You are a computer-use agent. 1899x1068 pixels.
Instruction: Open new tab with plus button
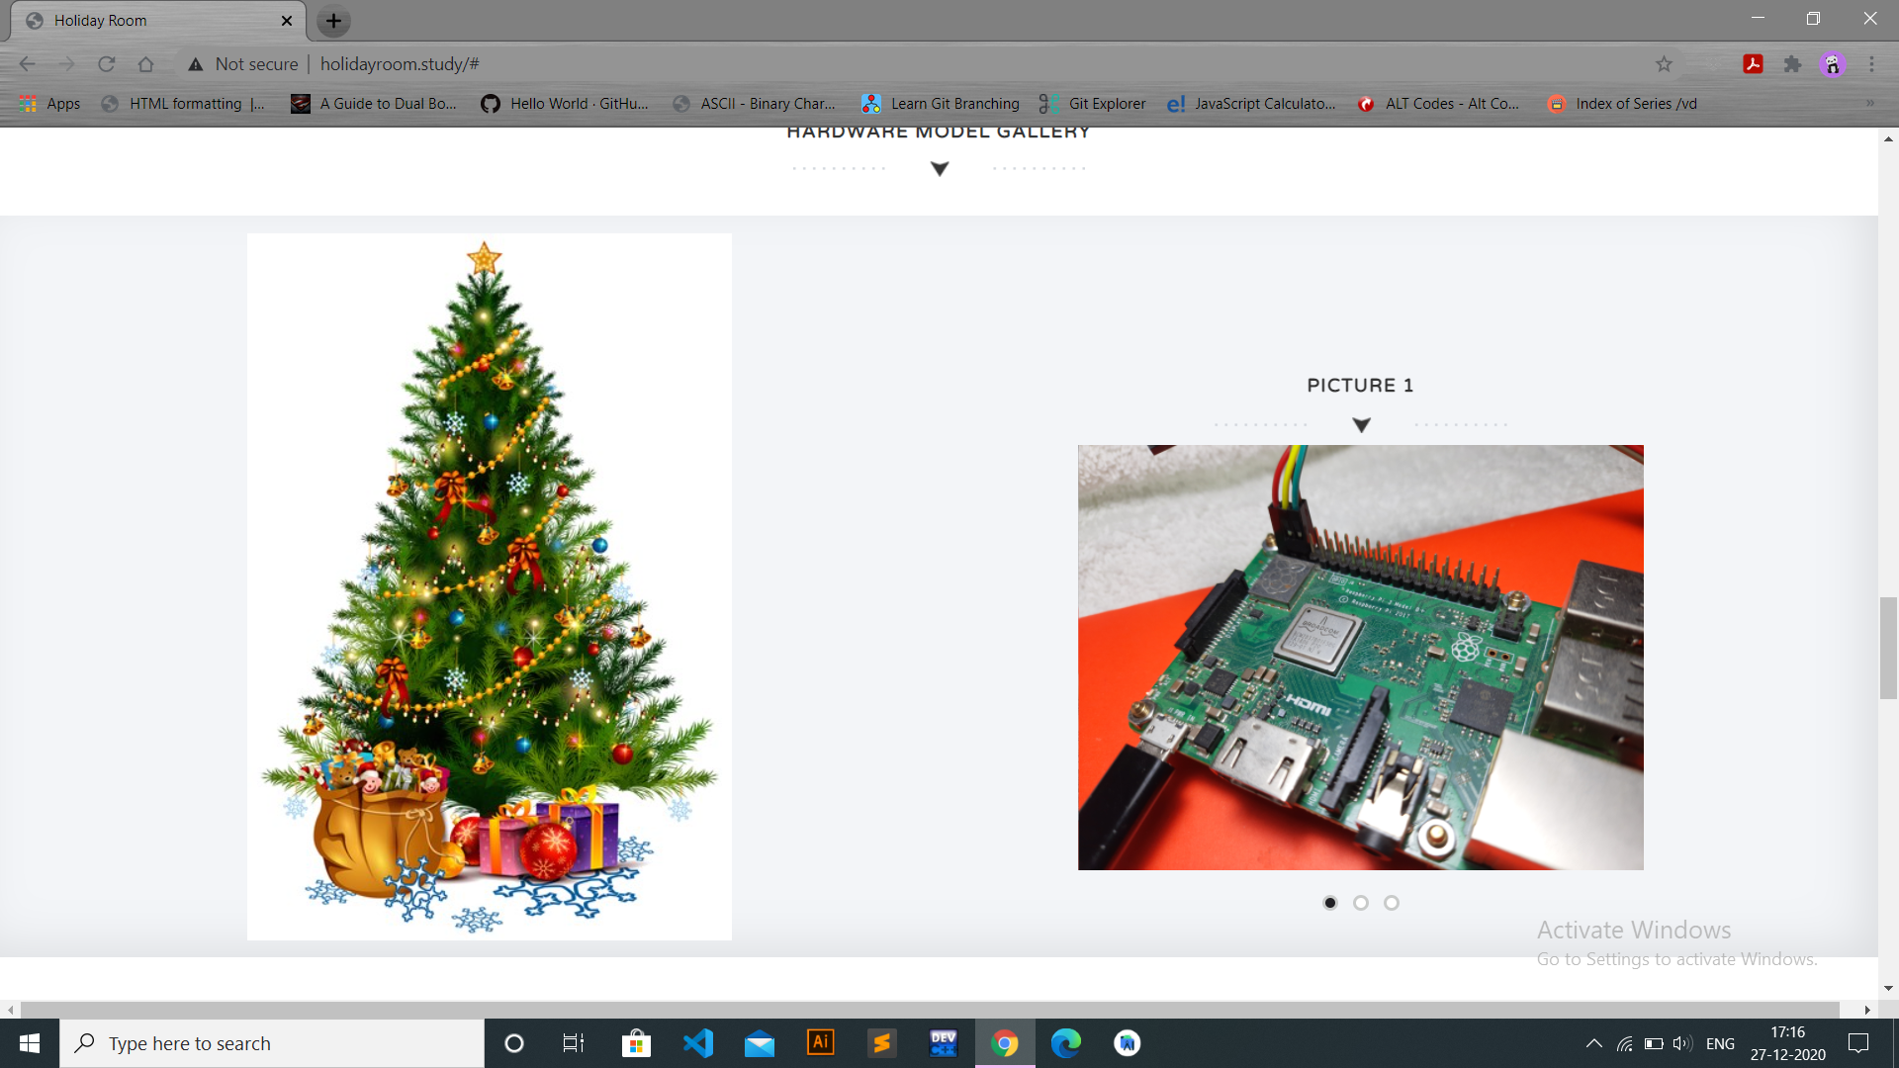[x=333, y=21]
